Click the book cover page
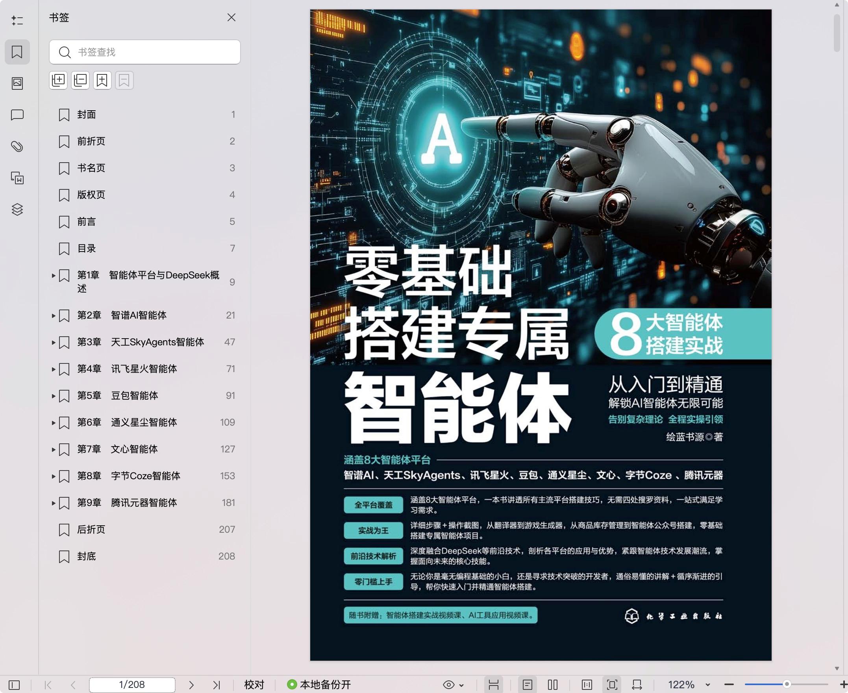The width and height of the screenshot is (848, 693). coord(541,335)
